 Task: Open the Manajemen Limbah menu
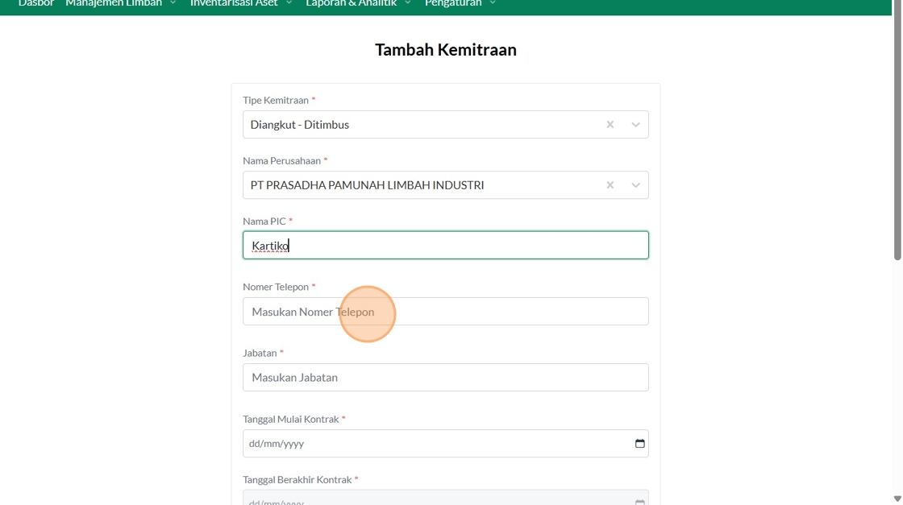[120, 3]
